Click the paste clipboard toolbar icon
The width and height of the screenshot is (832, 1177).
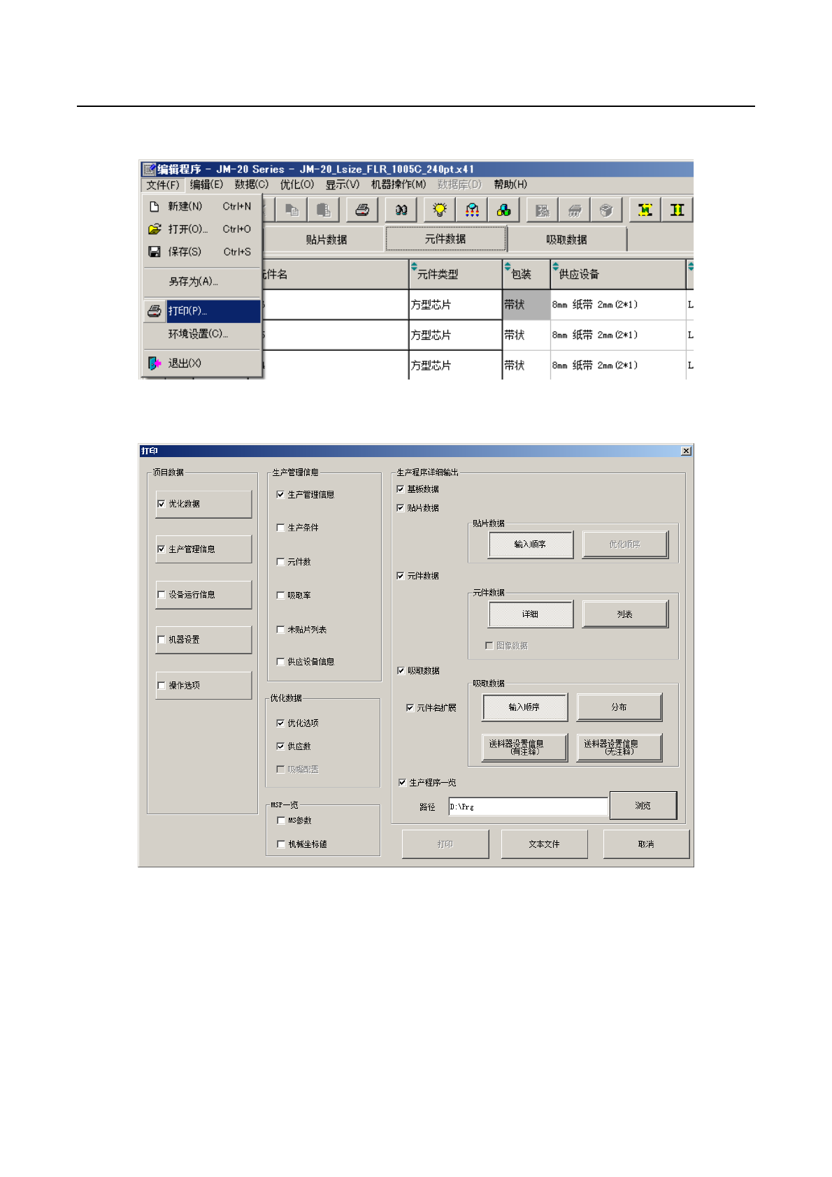324,210
